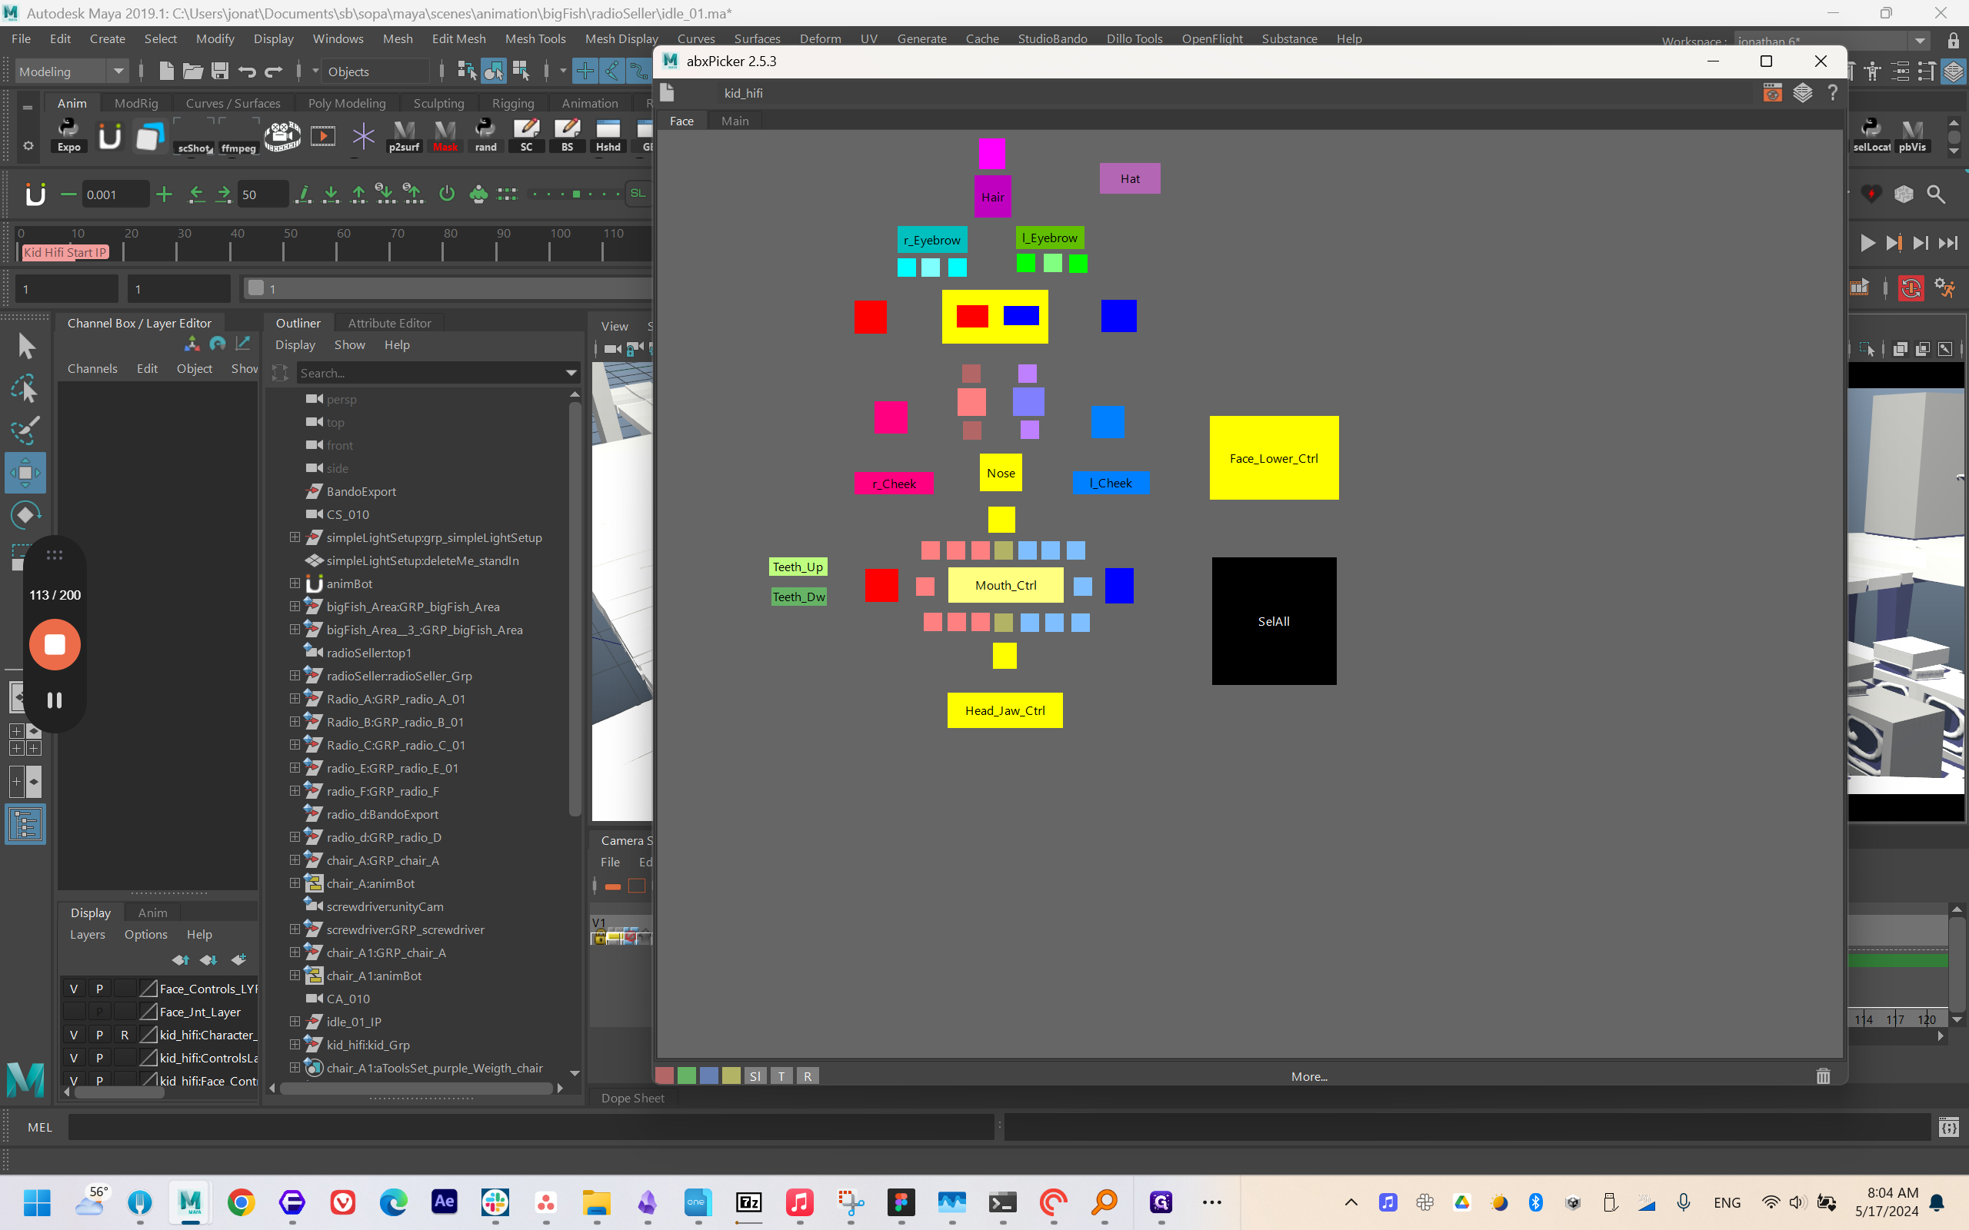Viewport: 1969px width, 1230px height.
Task: Click the Undo arrow icon
Action: [x=247, y=71]
